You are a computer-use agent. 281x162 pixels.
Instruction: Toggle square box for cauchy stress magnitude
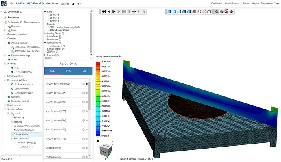coord(87,84)
